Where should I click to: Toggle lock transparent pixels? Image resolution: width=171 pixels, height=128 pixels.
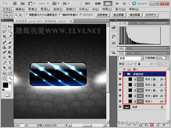tap(128, 64)
